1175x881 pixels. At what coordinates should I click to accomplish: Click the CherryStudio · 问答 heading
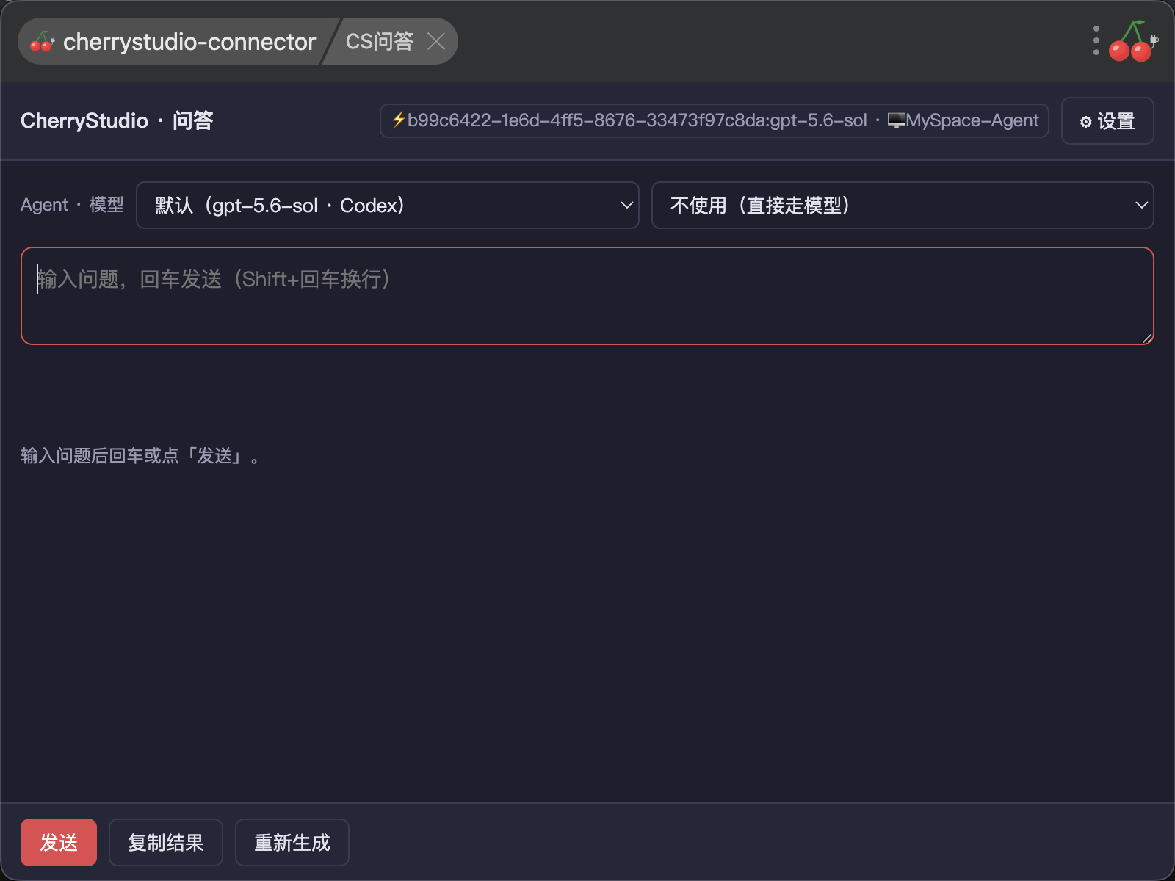click(x=117, y=120)
